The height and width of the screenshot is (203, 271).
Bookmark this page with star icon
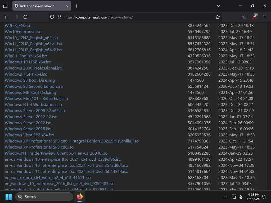coord(218,17)
